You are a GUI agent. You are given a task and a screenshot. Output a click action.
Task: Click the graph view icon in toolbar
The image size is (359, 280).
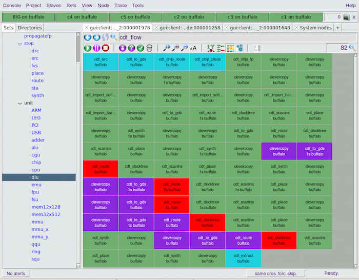pos(211,48)
